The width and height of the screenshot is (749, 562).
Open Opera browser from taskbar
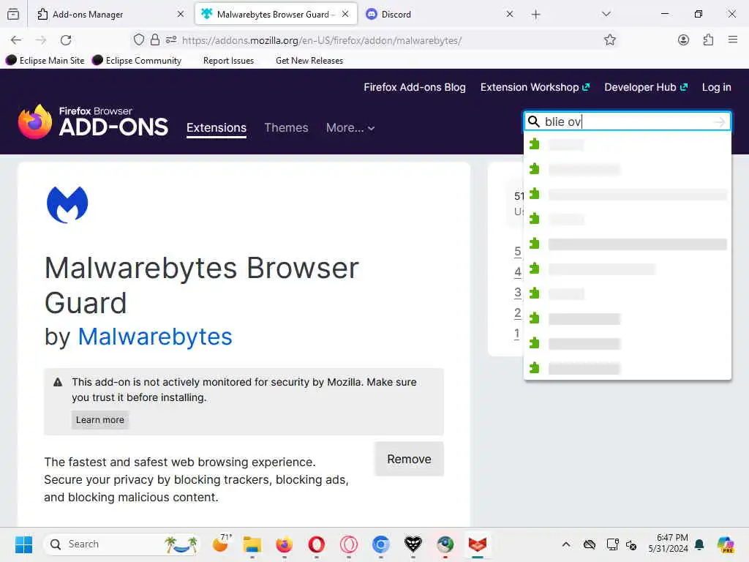coord(316,544)
